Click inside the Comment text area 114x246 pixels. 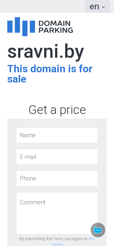57,213
